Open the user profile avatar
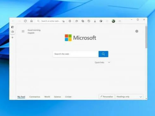 [113, 21]
